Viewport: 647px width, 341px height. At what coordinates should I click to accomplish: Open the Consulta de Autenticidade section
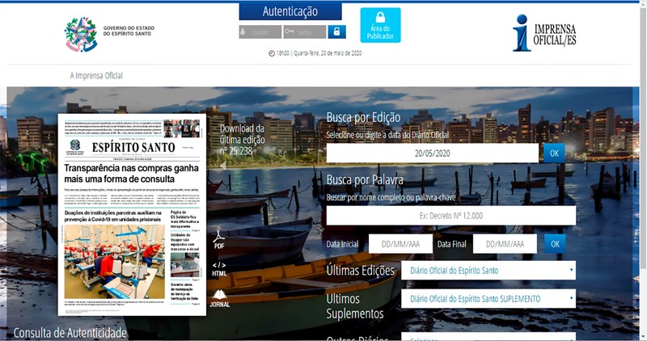coord(70,333)
